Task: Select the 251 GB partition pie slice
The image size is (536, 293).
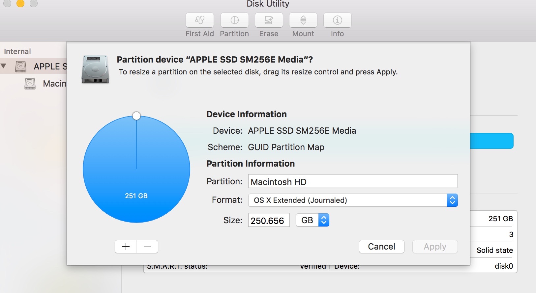Action: [136, 169]
